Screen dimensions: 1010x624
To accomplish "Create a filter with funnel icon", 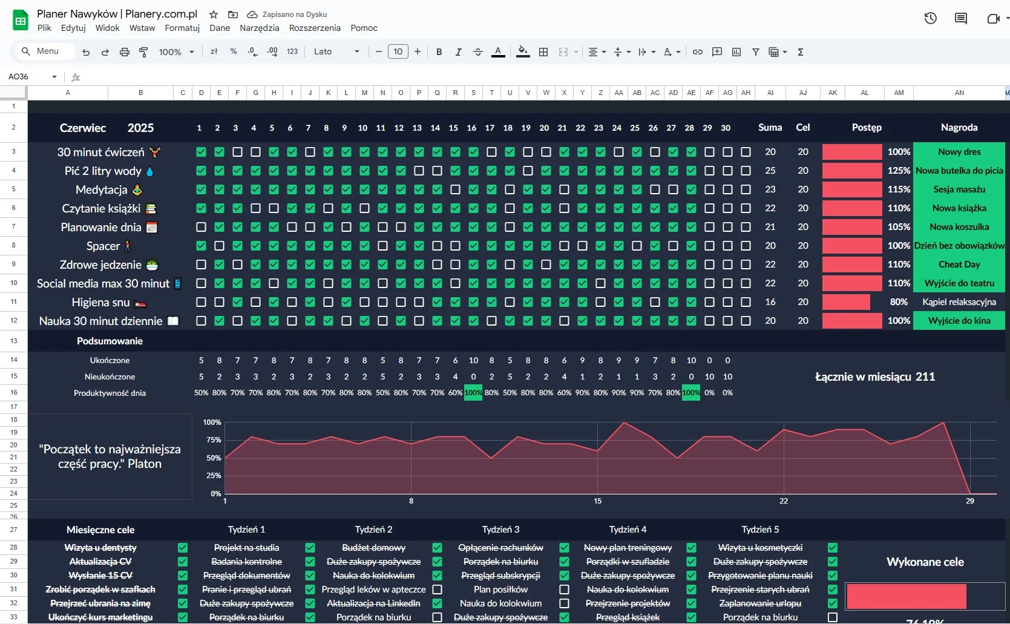I will (x=756, y=52).
